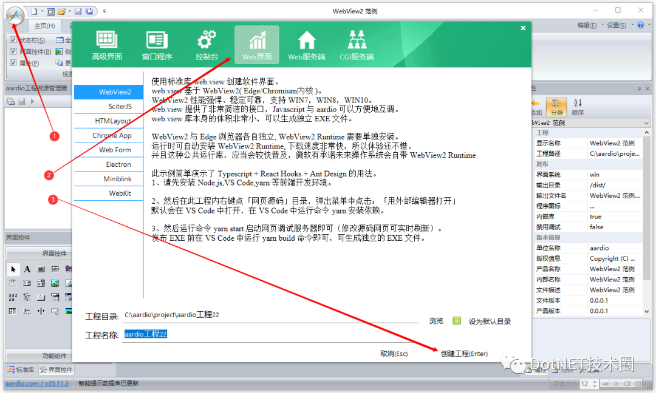Select the CGI服务端 template icon
This screenshot has height=393, width=656.
tap(357, 44)
